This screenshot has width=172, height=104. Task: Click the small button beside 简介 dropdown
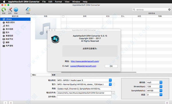pyautogui.click(x=114, y=85)
